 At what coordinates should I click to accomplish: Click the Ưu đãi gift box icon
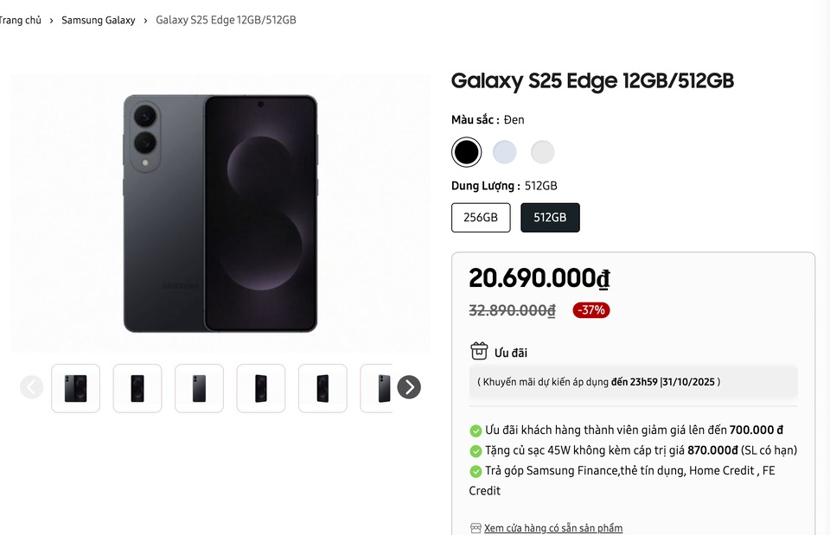(x=479, y=351)
